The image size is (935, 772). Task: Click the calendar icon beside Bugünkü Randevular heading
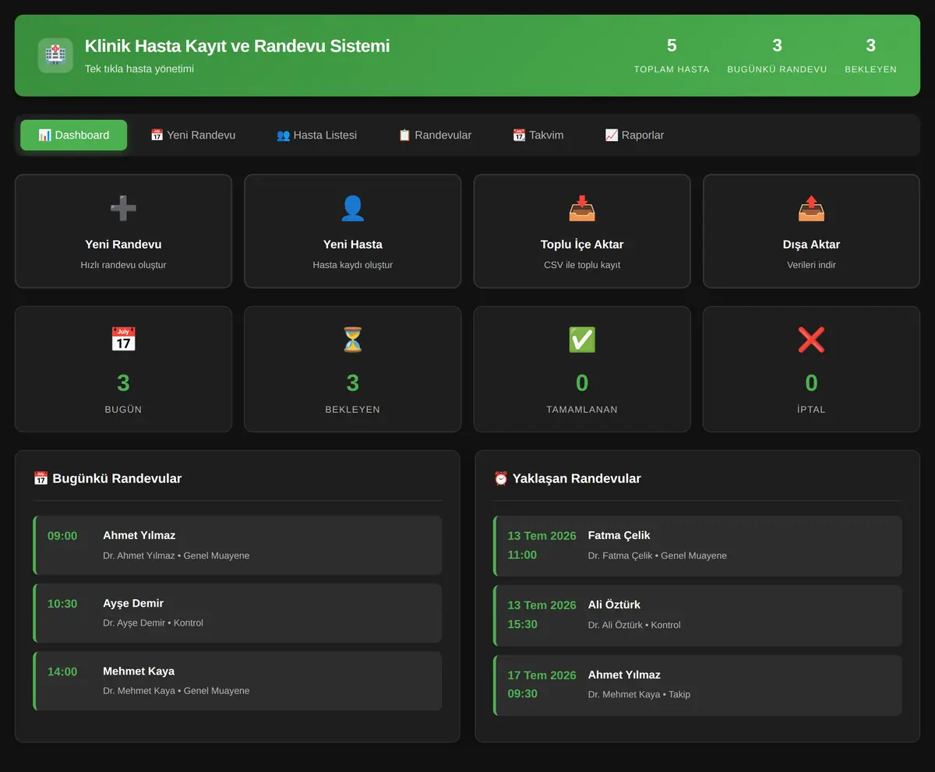coord(41,478)
